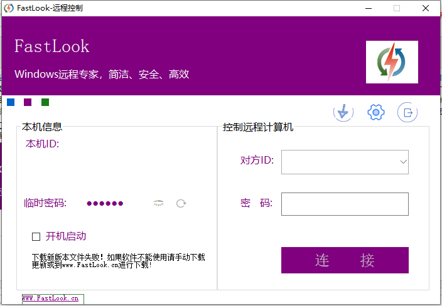This screenshot has height=306, width=442.
Task: Click the FastLook banner heading
Action: click(52, 46)
